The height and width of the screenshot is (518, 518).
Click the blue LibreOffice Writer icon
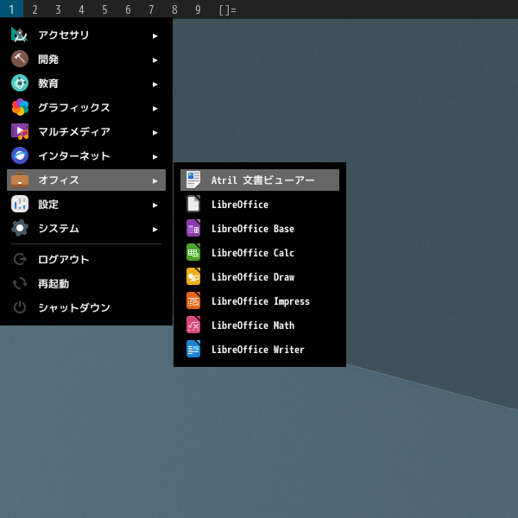coord(193,349)
